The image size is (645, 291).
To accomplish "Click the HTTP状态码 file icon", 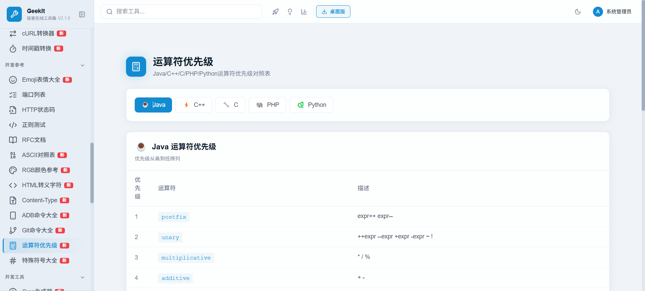I will coord(13,110).
